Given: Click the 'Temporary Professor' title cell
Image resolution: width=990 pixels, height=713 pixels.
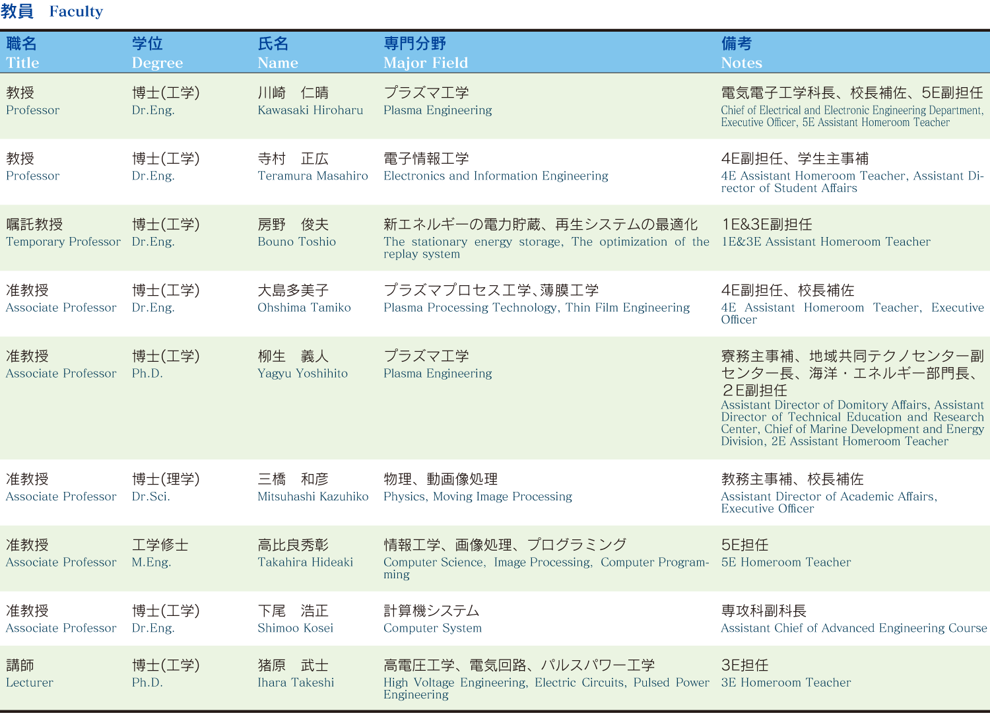Looking at the screenshot, I should point(63,242).
